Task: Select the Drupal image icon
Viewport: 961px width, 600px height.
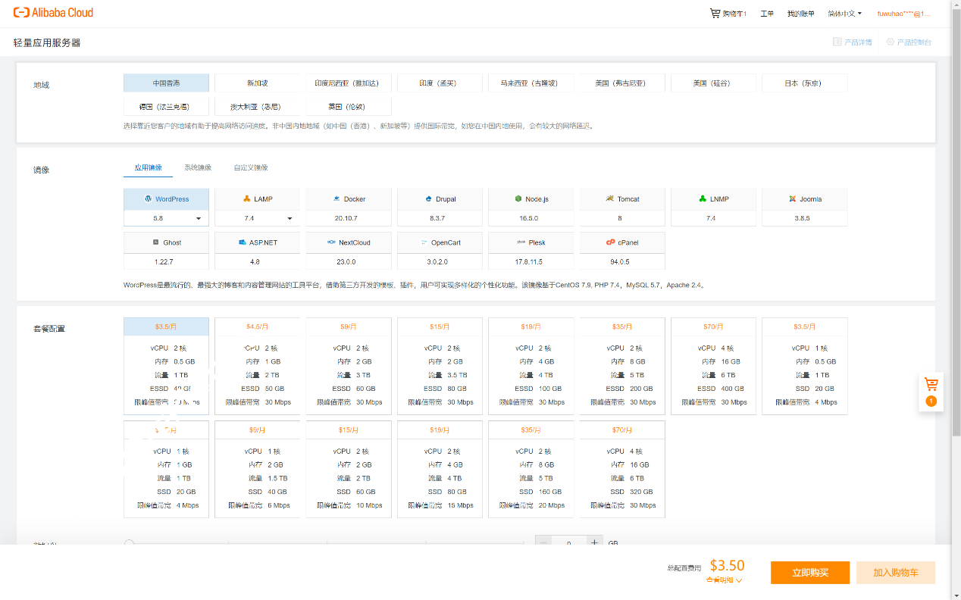Action: pos(428,198)
